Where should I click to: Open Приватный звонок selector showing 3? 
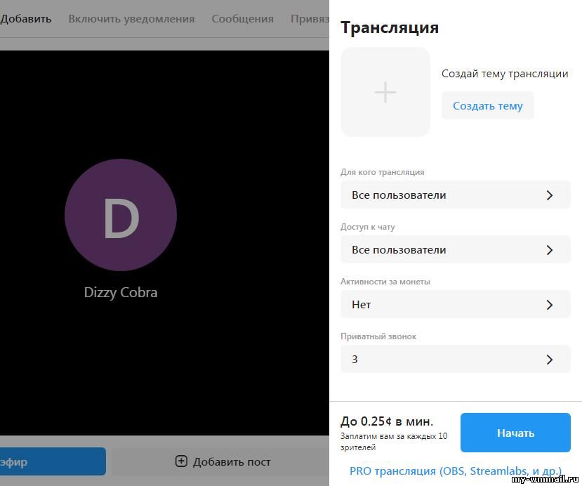pos(456,359)
